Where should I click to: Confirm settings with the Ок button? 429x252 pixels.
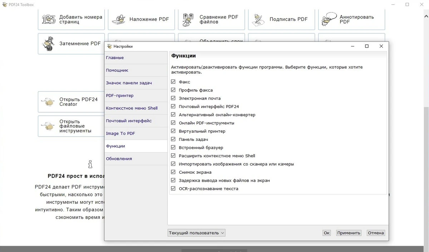(327, 233)
